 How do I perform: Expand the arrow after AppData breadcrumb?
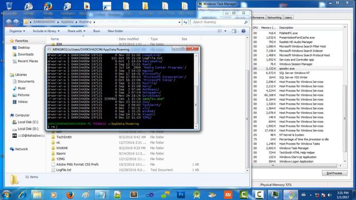click(76, 22)
